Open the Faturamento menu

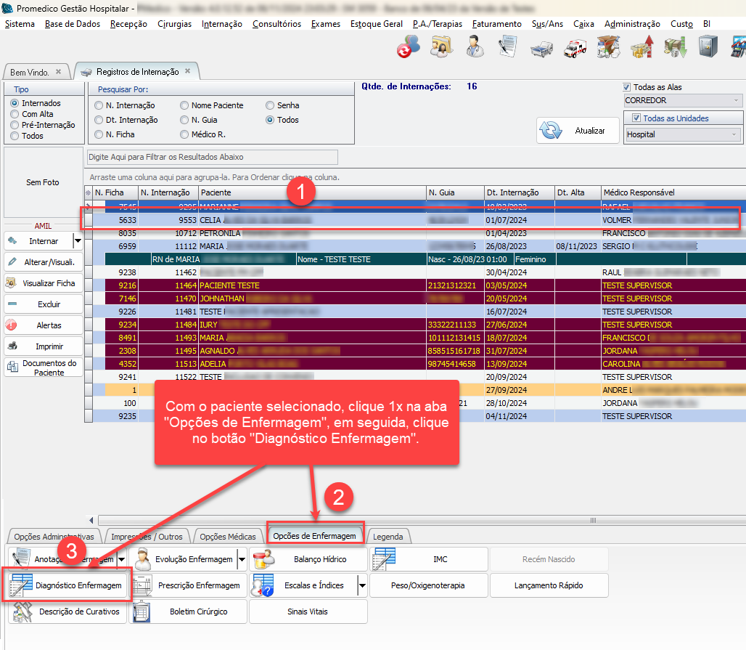click(x=496, y=24)
